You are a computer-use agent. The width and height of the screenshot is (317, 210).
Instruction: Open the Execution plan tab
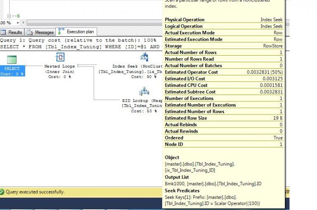tap(76, 32)
